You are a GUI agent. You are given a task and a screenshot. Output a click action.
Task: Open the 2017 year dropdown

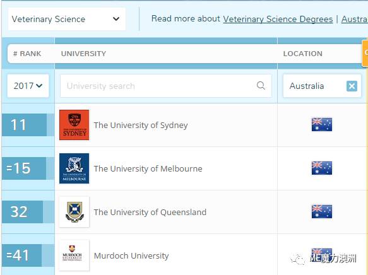[x=28, y=86]
